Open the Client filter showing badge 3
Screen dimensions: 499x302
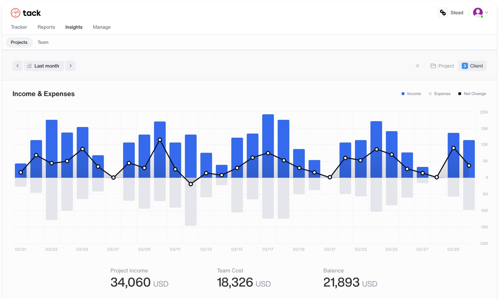tap(472, 66)
